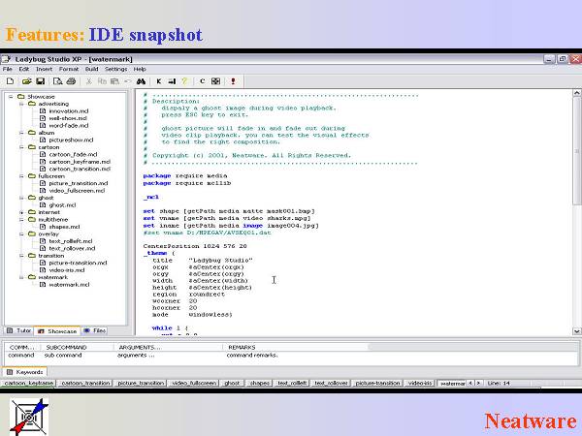This screenshot has height=436, width=582.
Task: Open the Settings menu
Action: pyautogui.click(x=116, y=70)
